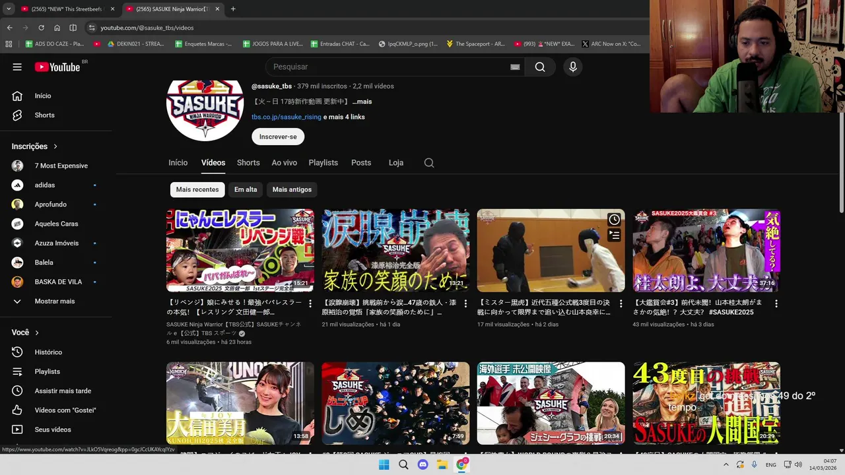Reload the page with refresh icon

click(41, 28)
